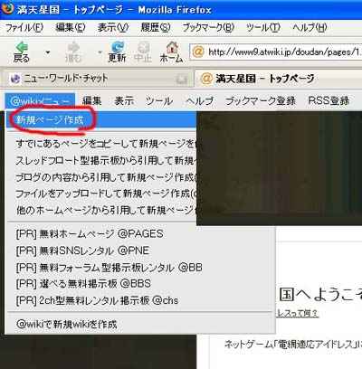Screen dimensions: 362x369
Task: Click the ネットゲーム「電網適応アイドレス」 text
Action: tap(292, 345)
